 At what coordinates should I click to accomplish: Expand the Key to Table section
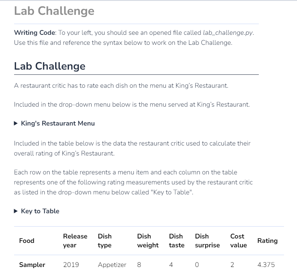tap(40, 211)
